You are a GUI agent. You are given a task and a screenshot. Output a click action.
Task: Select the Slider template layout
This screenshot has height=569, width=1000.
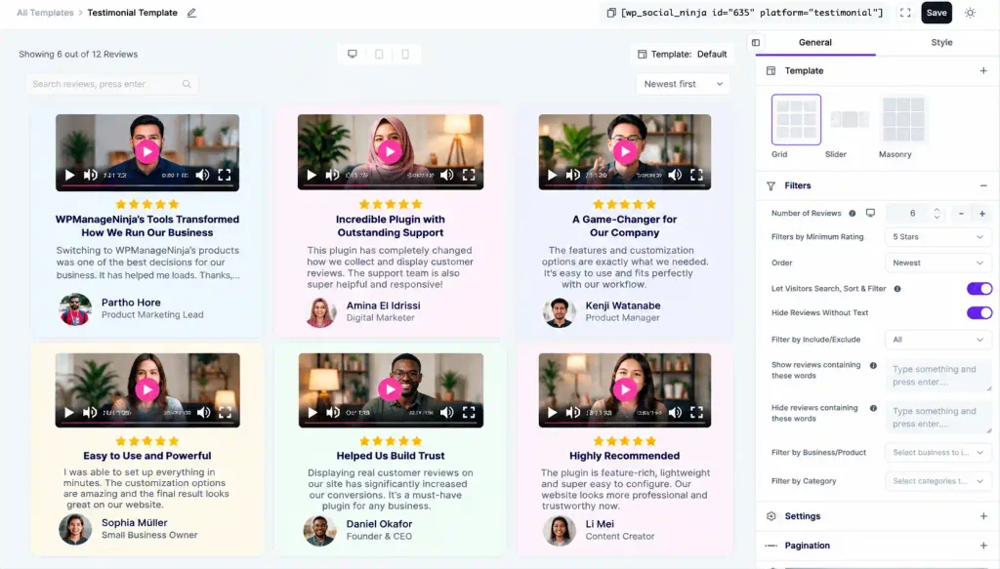click(x=849, y=120)
